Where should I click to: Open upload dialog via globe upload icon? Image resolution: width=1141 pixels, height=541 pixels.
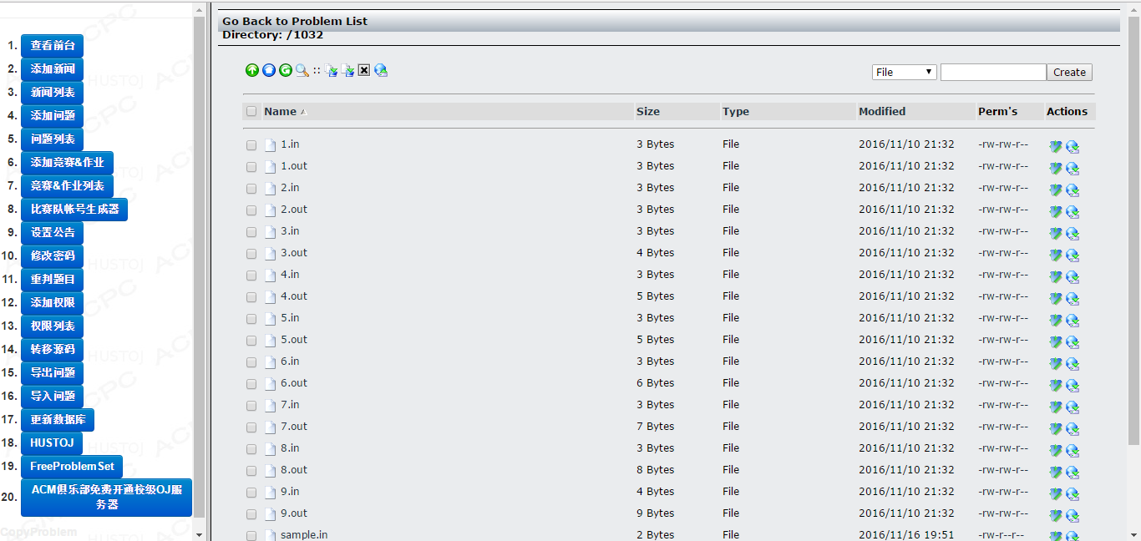(381, 71)
